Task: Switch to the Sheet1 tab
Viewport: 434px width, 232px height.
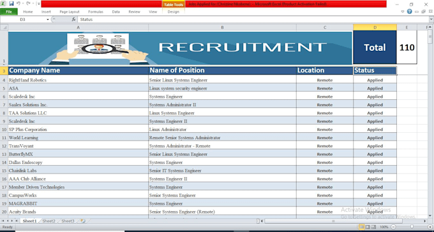Action: pyautogui.click(x=29, y=221)
